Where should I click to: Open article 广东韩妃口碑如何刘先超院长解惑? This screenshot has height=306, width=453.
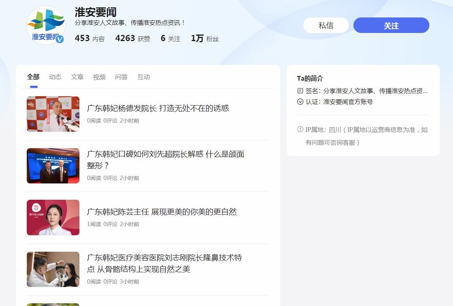[165, 160]
